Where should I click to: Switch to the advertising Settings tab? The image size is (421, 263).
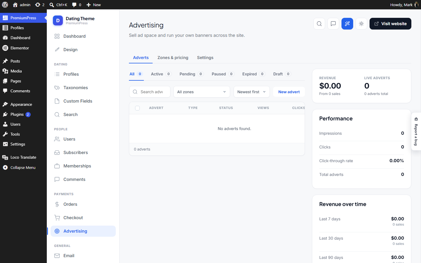point(205,58)
